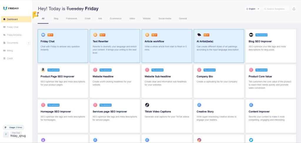
Task: Click the AI Artist palette icon
Action: click(x=199, y=35)
